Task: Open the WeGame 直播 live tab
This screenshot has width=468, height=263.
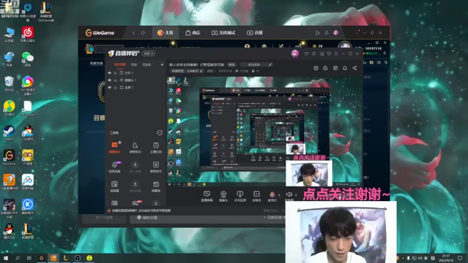Action: pyautogui.click(x=255, y=33)
